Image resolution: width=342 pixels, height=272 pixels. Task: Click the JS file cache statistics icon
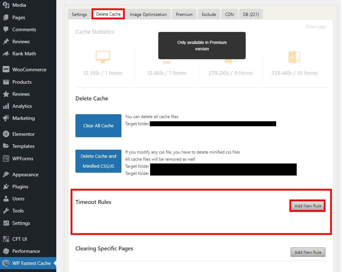294,57
